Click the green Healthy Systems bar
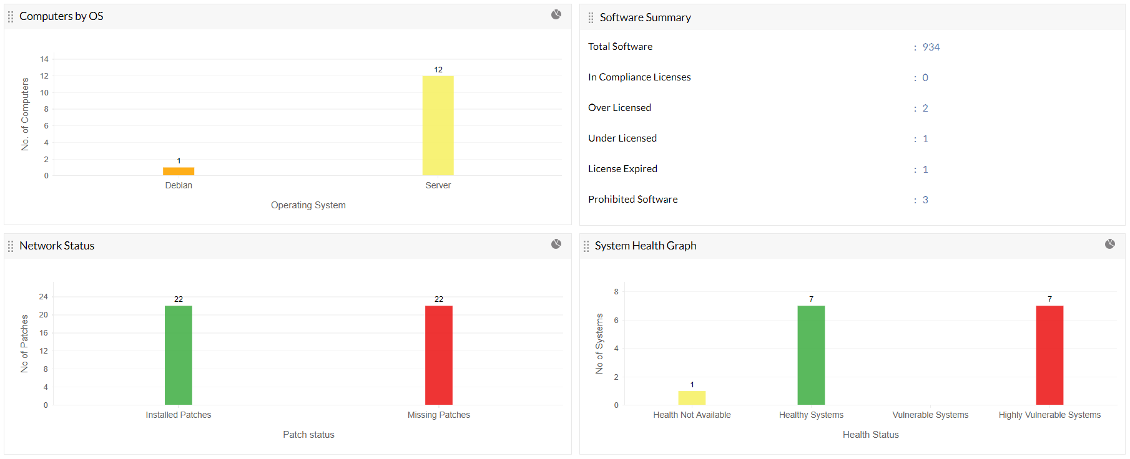The width and height of the screenshot is (1130, 459). click(x=811, y=355)
